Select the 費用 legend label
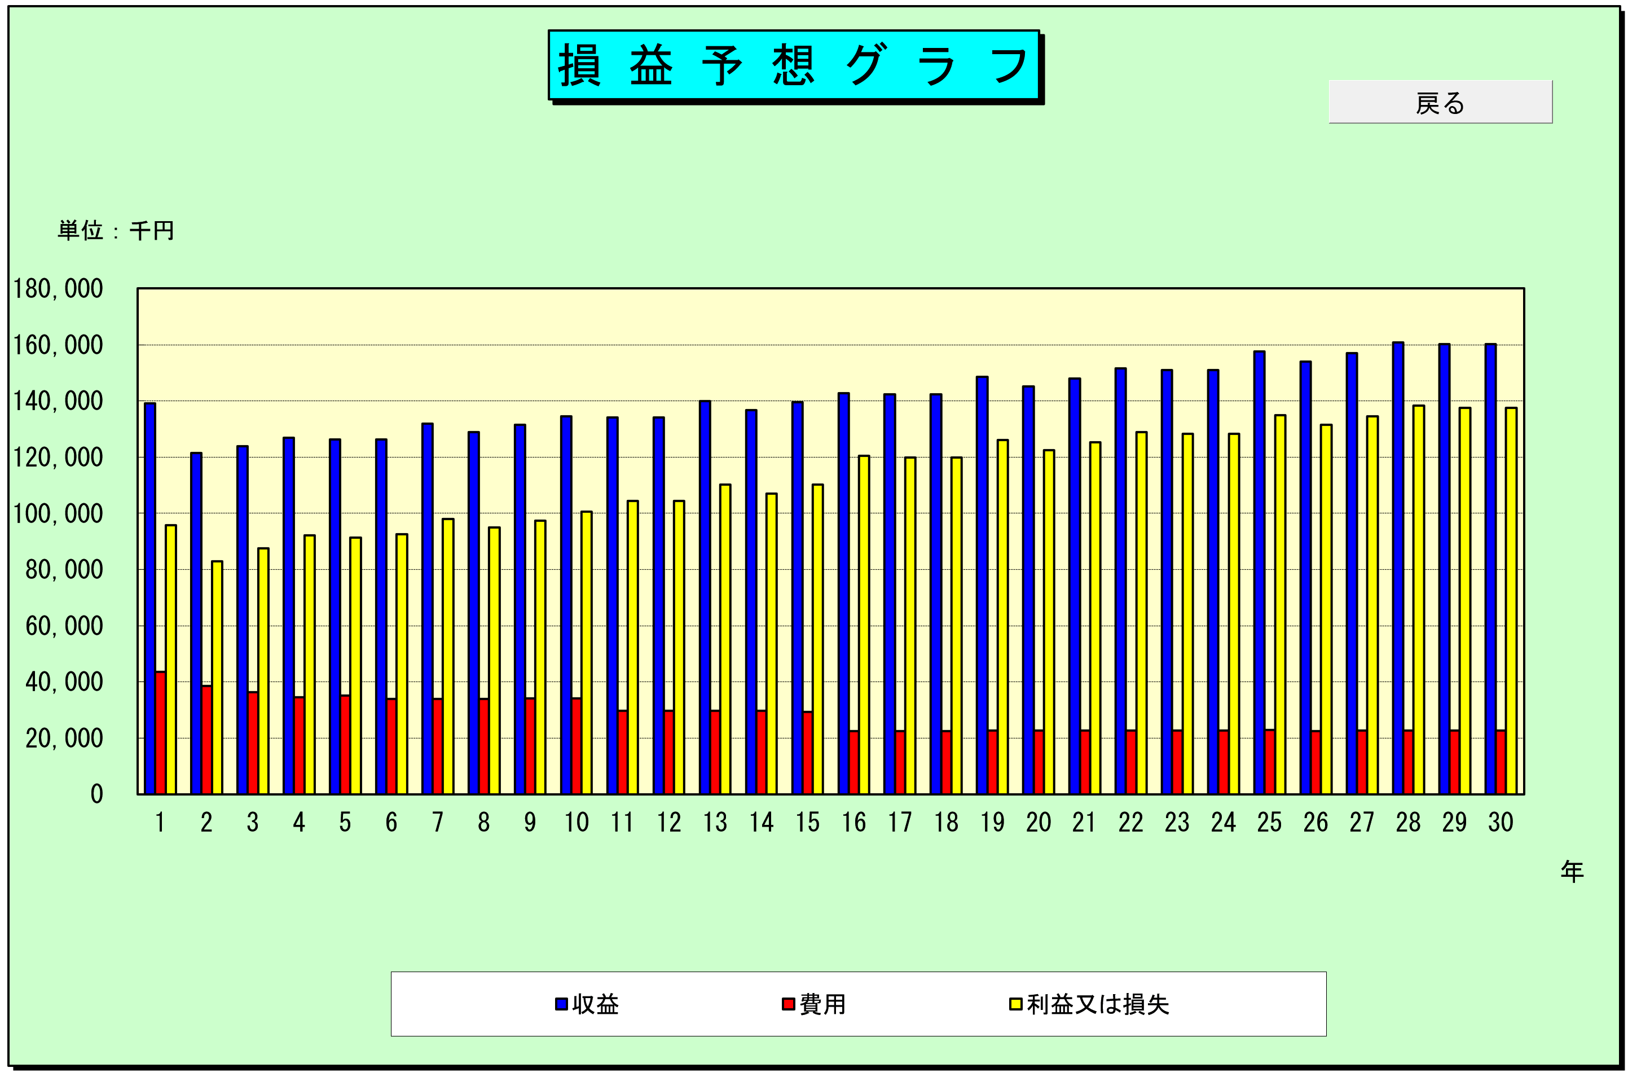 (x=822, y=1004)
